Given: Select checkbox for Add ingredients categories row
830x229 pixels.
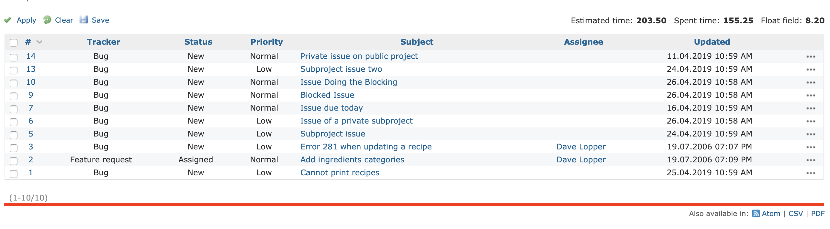Looking at the screenshot, I should click(x=14, y=161).
